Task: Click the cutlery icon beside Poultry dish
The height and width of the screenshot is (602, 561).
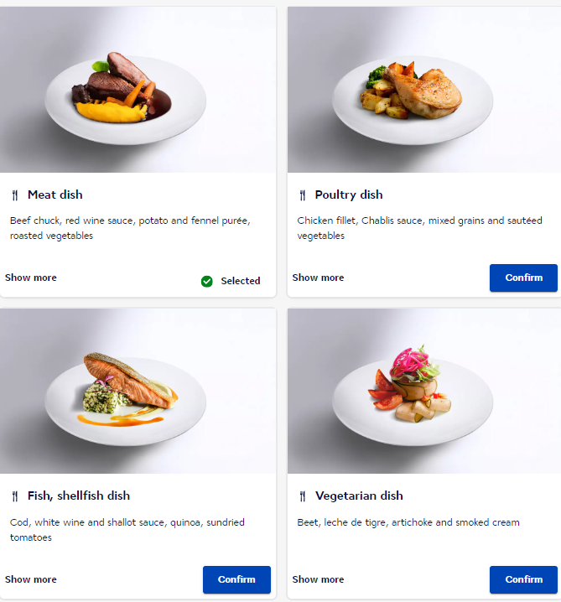Action: (303, 195)
